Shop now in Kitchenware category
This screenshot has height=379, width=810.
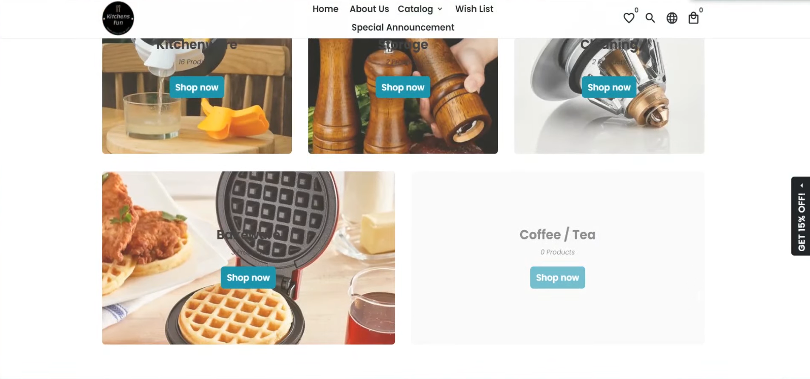[197, 87]
